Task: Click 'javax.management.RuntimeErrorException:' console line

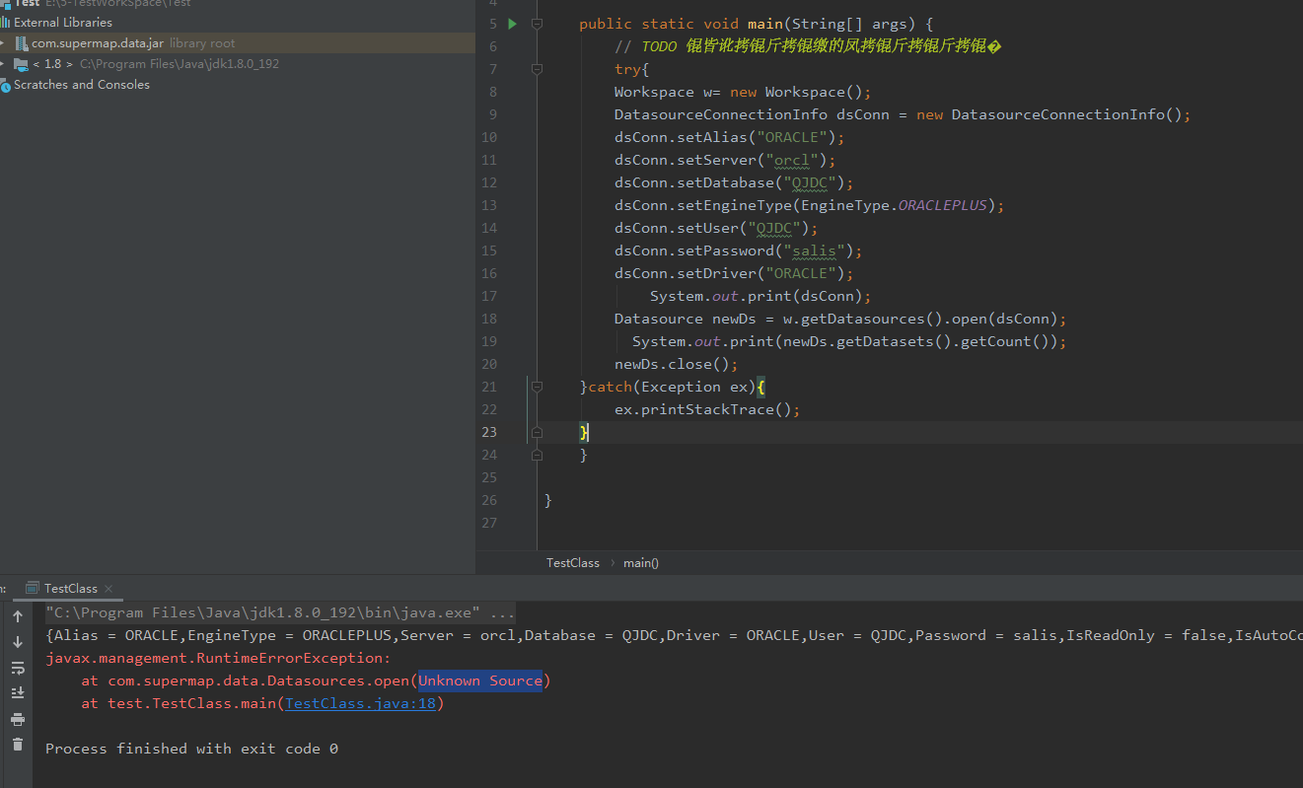Action: tap(218, 658)
